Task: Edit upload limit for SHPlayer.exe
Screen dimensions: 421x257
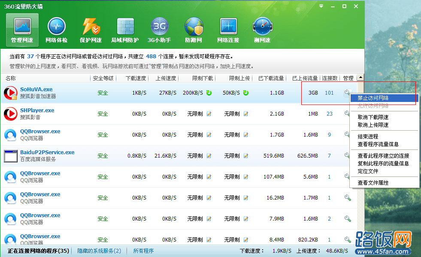Action: tap(245, 114)
